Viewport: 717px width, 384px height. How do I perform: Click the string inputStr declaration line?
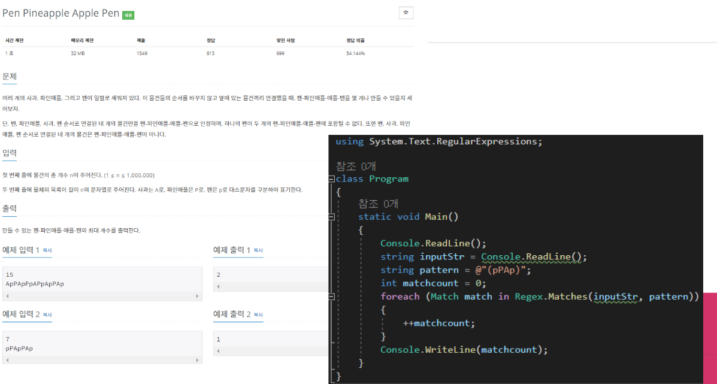tap(484, 256)
